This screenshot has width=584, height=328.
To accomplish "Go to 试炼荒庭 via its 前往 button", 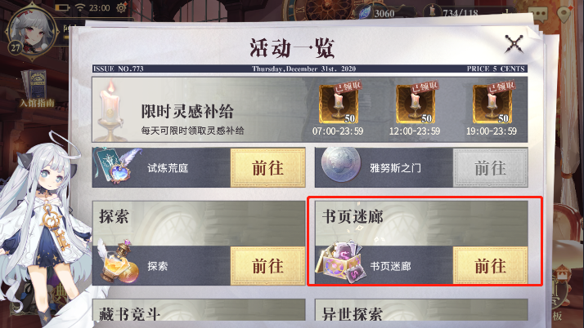I will (x=267, y=168).
